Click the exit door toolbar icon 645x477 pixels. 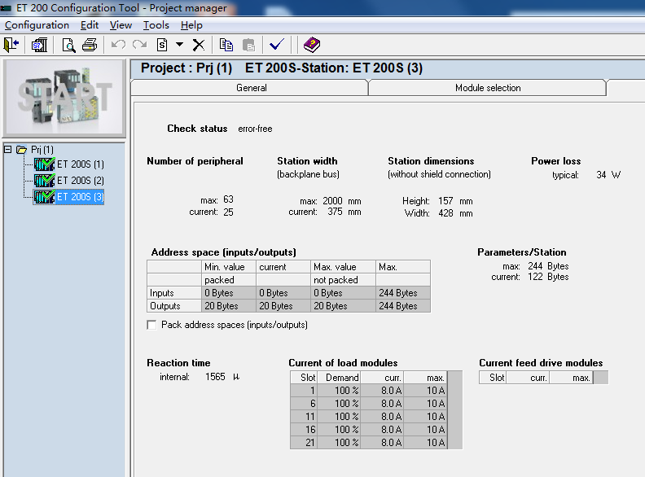pyautogui.click(x=11, y=45)
